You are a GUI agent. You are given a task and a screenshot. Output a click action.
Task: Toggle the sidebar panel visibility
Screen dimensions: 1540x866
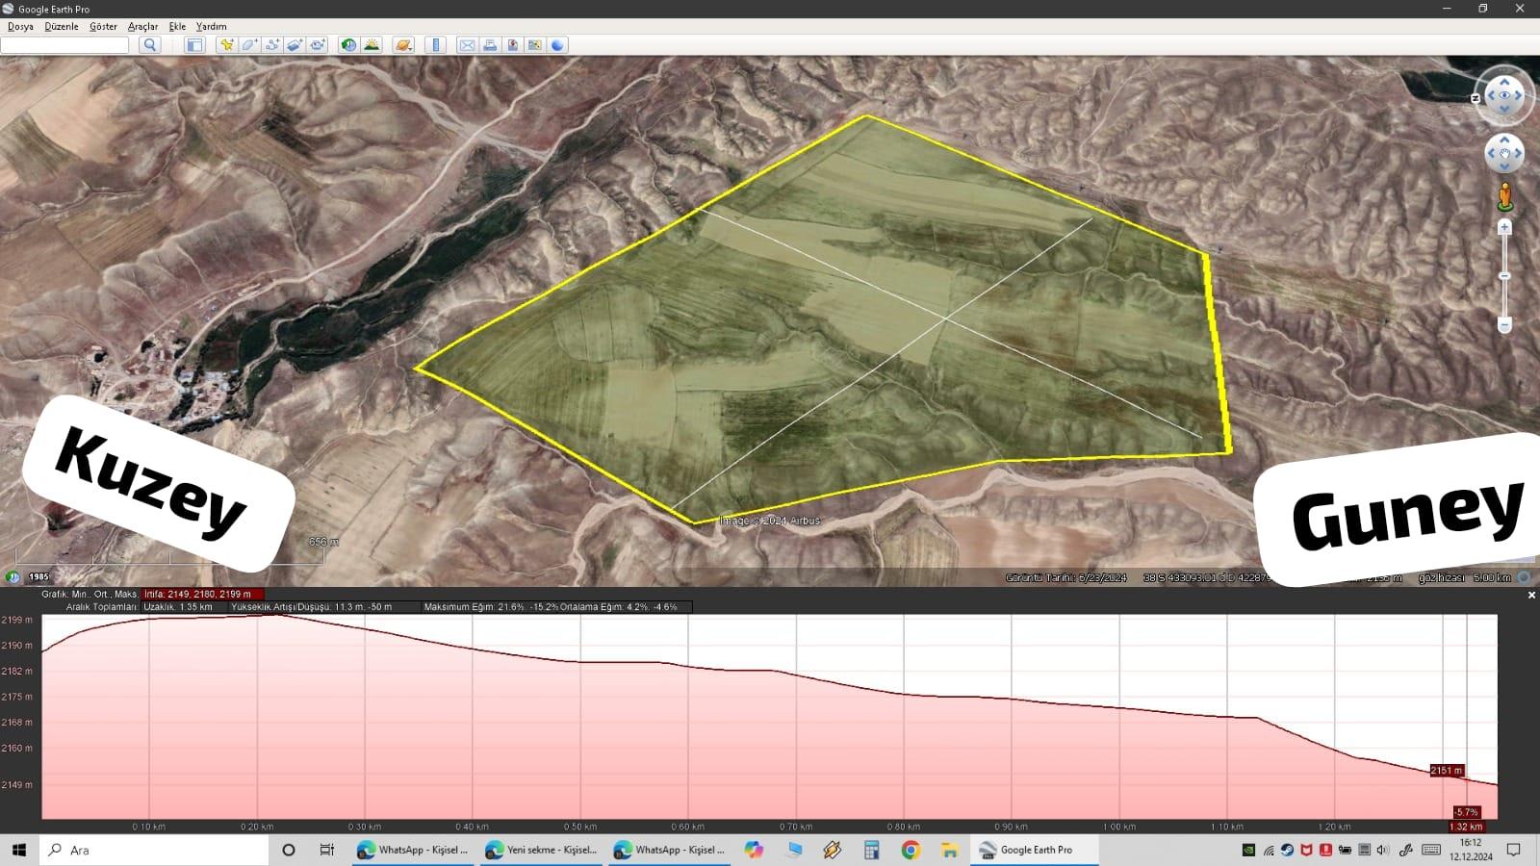[x=194, y=45]
